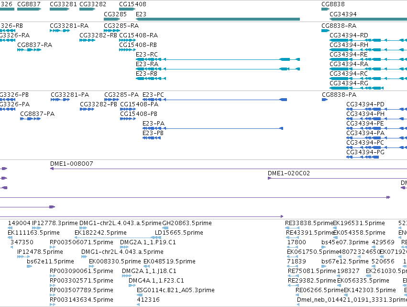
Task: Select protein E23-PC label
Action: (153, 95)
